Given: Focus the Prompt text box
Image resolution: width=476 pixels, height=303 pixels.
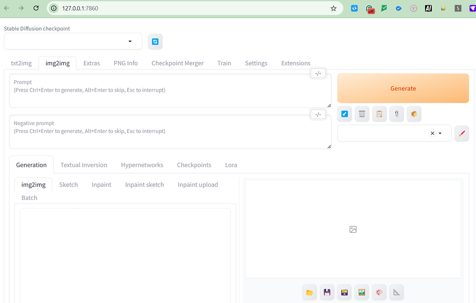Looking at the screenshot, I should 170,91.
